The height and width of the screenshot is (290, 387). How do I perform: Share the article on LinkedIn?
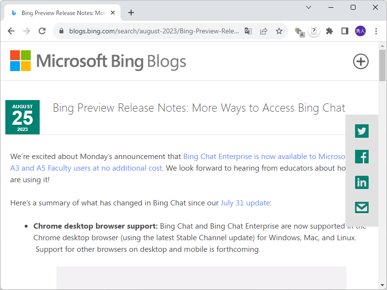(361, 182)
